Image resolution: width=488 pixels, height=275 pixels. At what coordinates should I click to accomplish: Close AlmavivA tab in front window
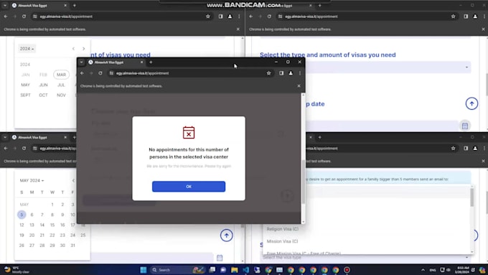click(x=141, y=62)
